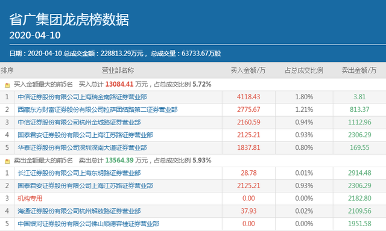
Task: Click sell amount 2914.48 cell
Action: [x=359, y=173]
